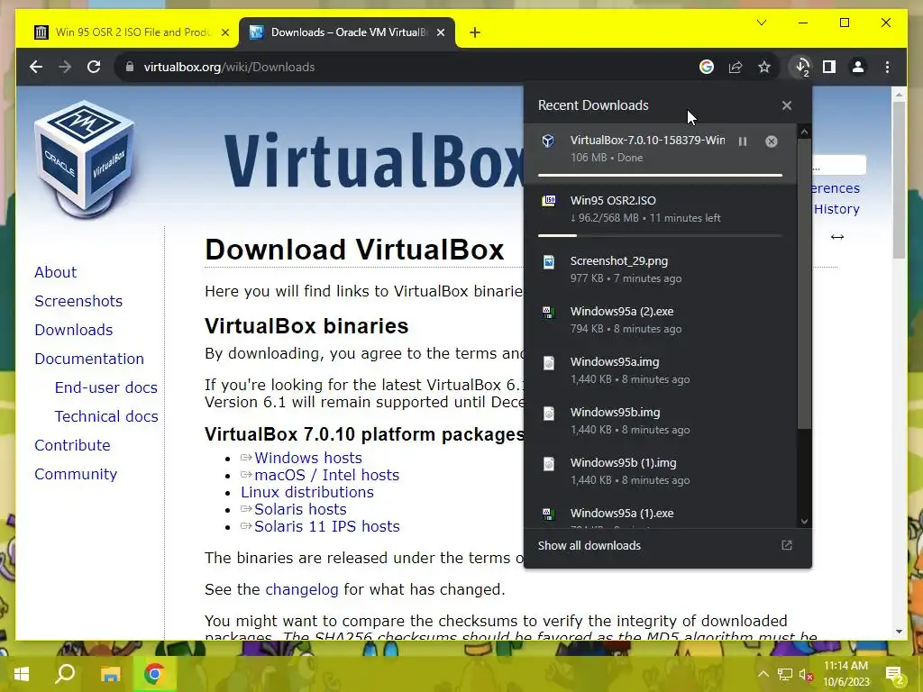
Task: Click Show all downloads
Action: tap(589, 545)
